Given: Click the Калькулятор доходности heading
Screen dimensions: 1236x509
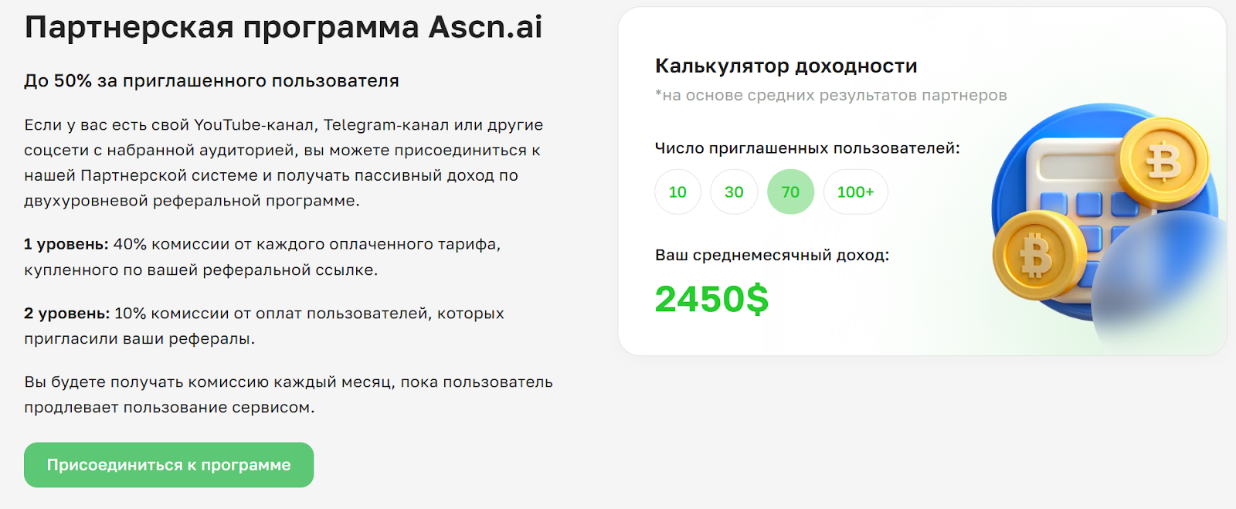Looking at the screenshot, I should click(x=786, y=65).
